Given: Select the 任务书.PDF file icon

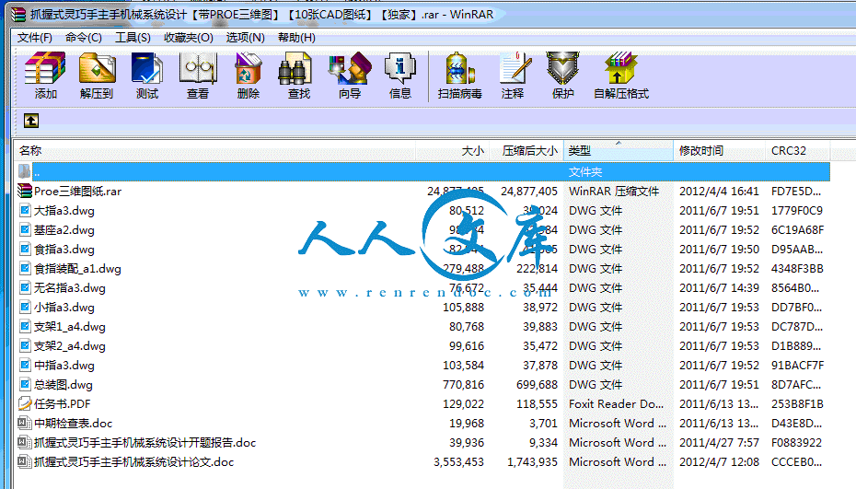Looking at the screenshot, I should tap(25, 403).
